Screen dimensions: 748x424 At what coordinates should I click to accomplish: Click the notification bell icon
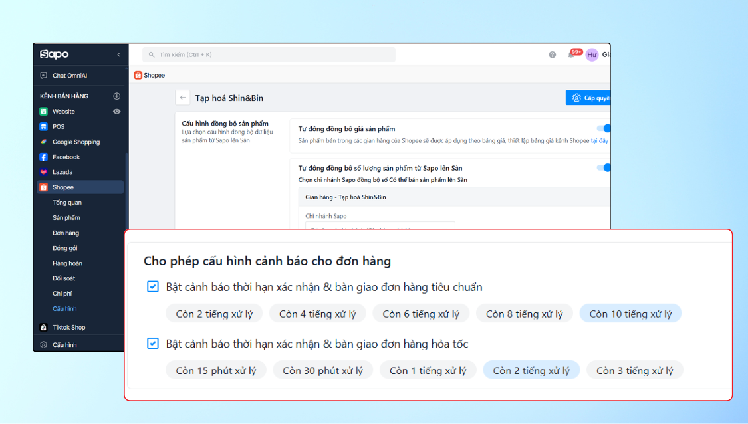coord(570,55)
